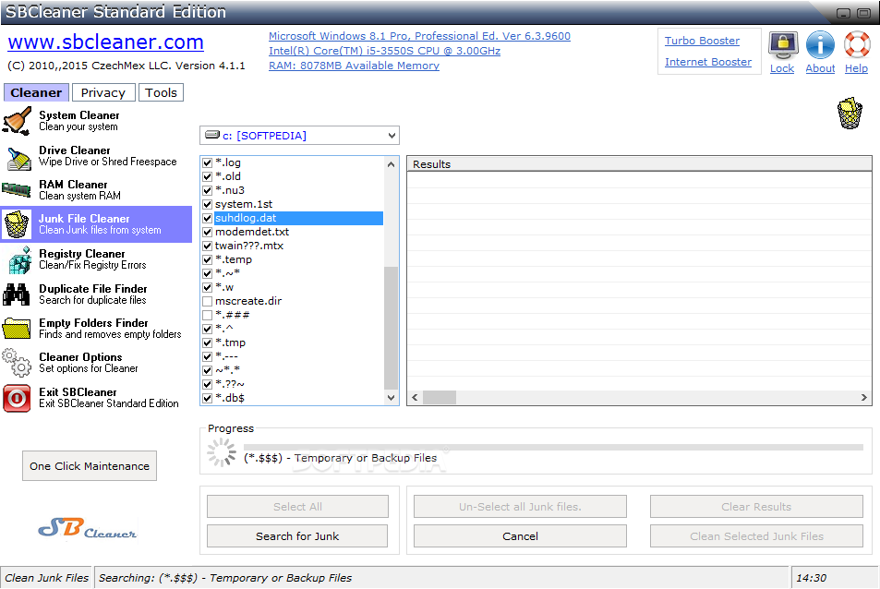Toggle the modemdet.txt checkbox
The image size is (880, 589).
(207, 233)
